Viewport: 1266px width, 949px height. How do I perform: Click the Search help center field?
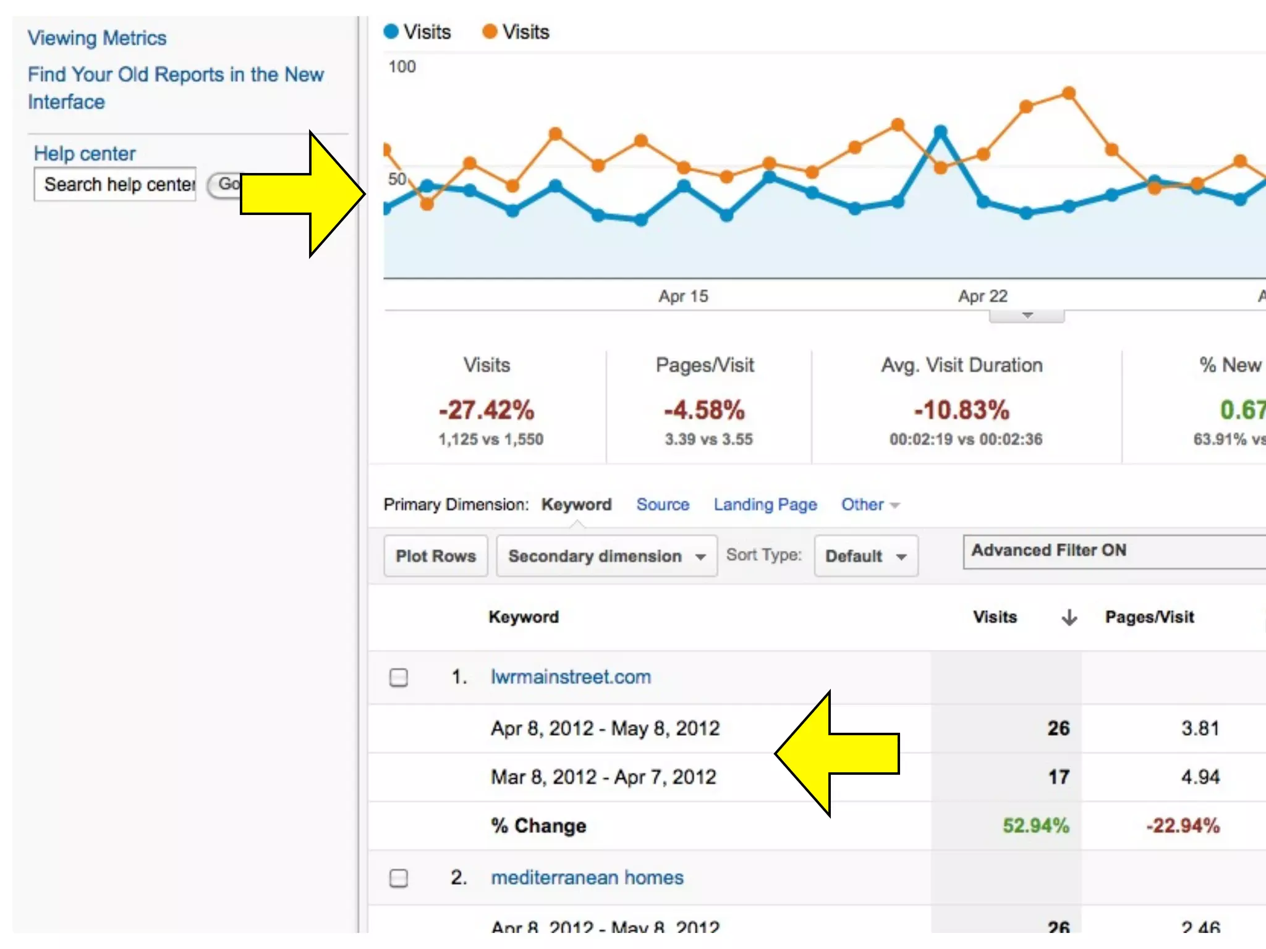point(116,184)
